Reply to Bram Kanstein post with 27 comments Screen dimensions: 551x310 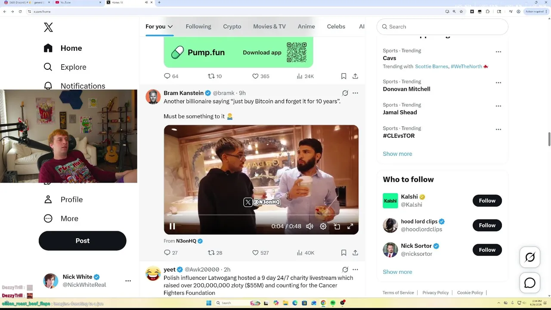click(x=171, y=253)
